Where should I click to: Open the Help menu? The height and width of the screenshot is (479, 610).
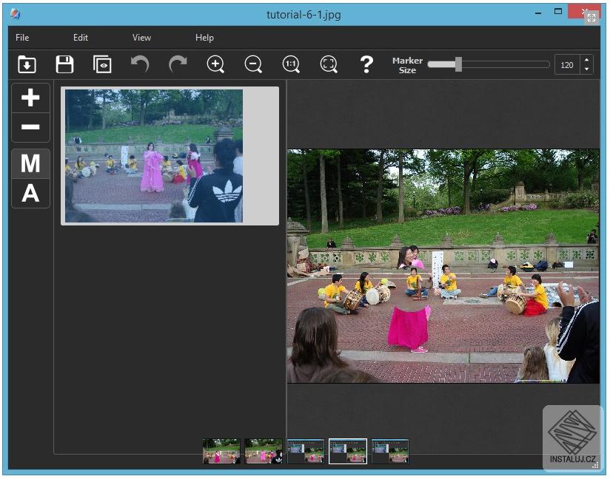204,38
